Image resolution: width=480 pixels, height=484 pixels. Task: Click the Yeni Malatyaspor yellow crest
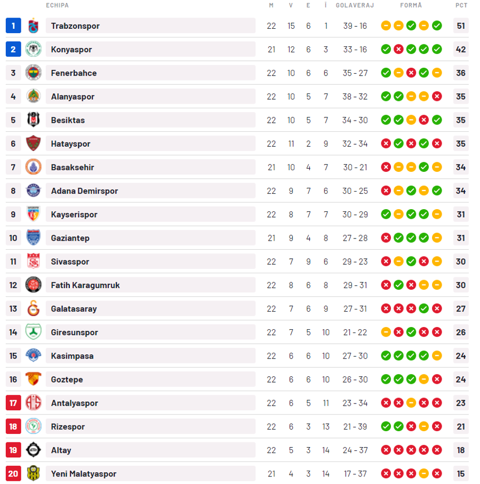(33, 473)
